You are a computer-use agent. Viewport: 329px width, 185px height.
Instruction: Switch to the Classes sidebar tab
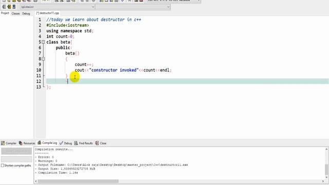point(15,13)
